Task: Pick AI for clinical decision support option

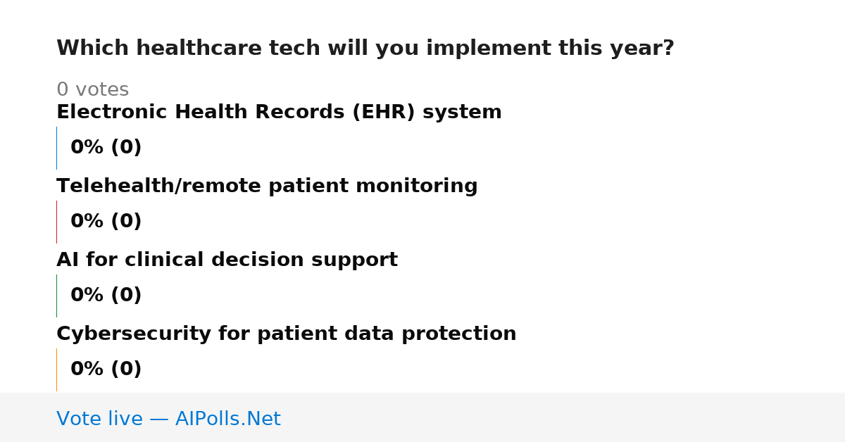Action: 227,260
